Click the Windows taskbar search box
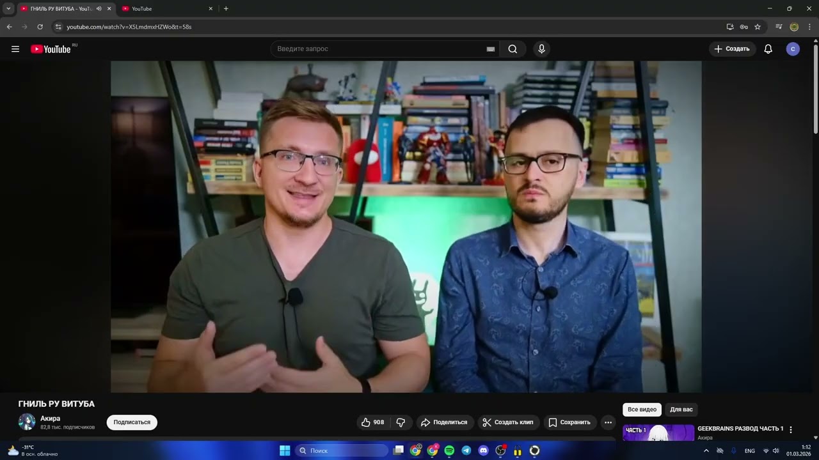The image size is (819, 460). click(x=342, y=450)
